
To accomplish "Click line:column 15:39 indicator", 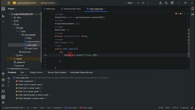I will point(161,108).
